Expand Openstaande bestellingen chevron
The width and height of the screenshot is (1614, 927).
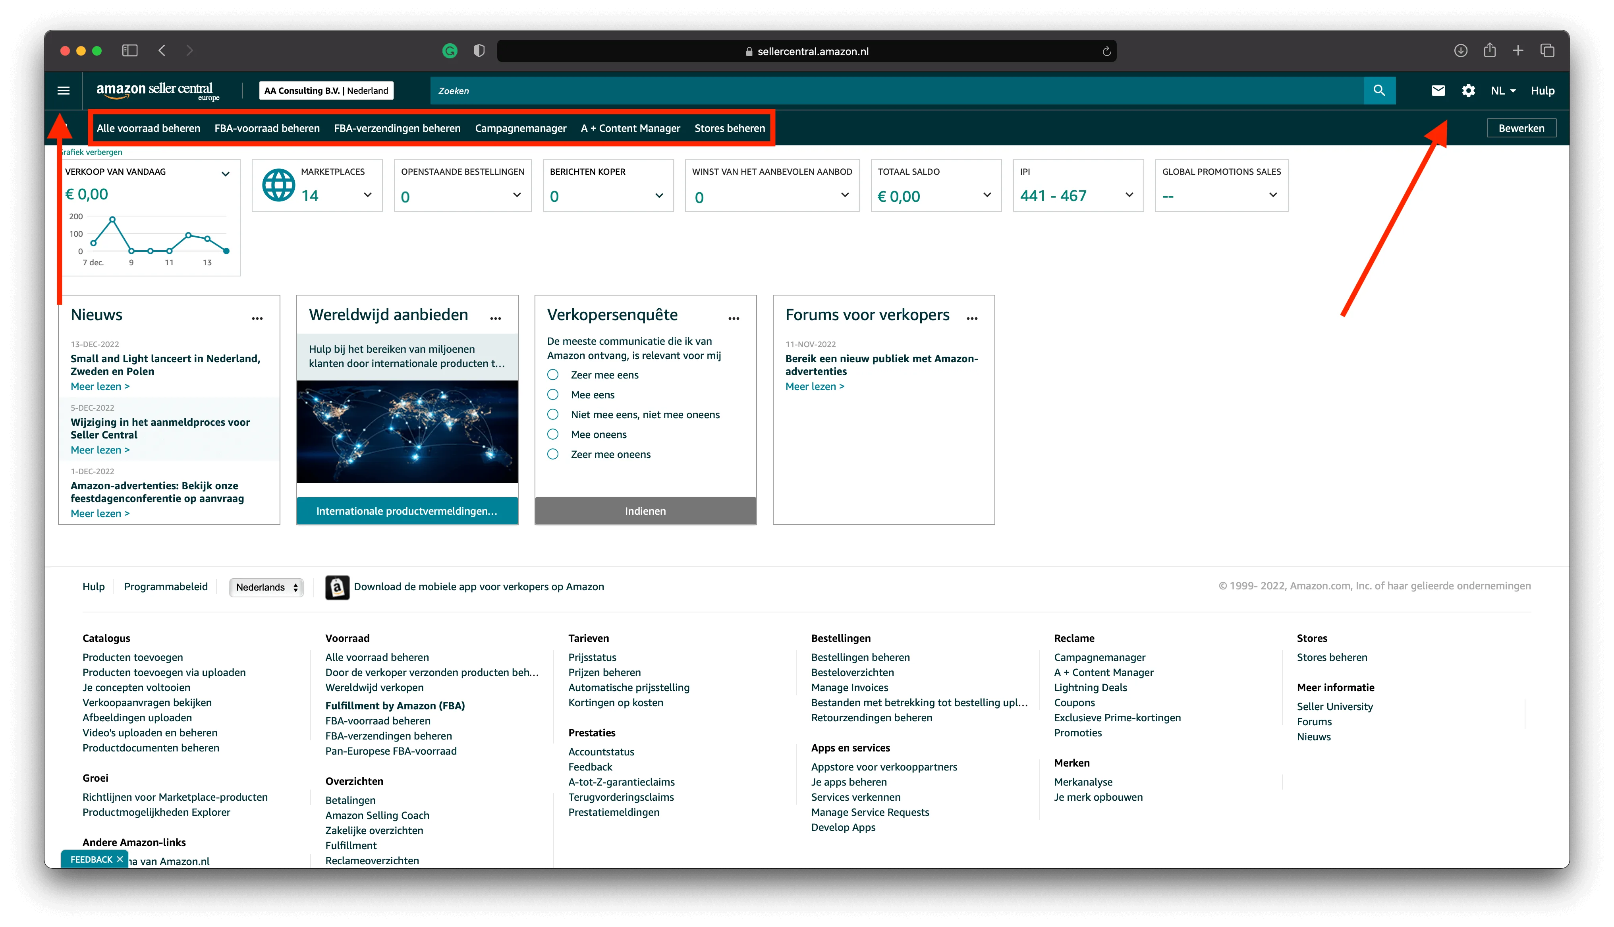(517, 195)
